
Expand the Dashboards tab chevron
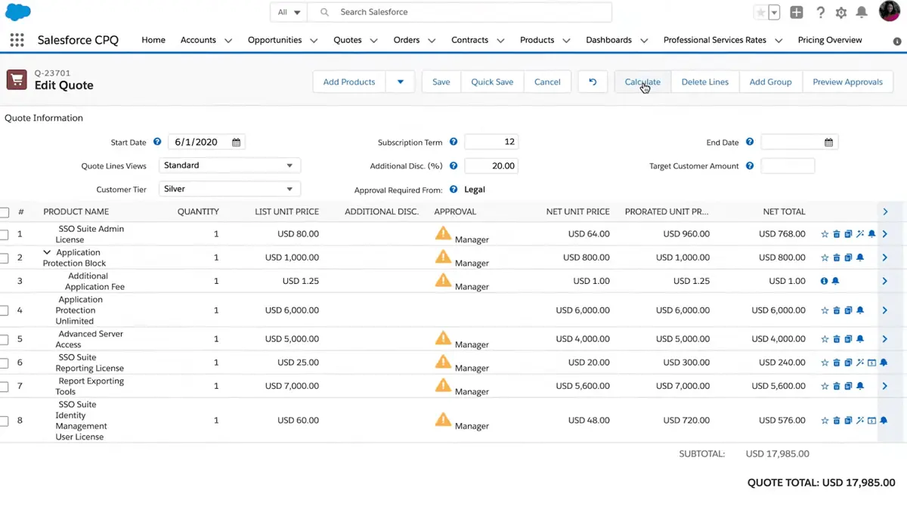644,41
